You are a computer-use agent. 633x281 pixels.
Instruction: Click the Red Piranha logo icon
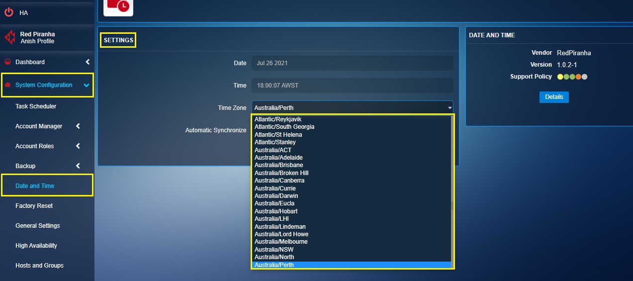9,37
